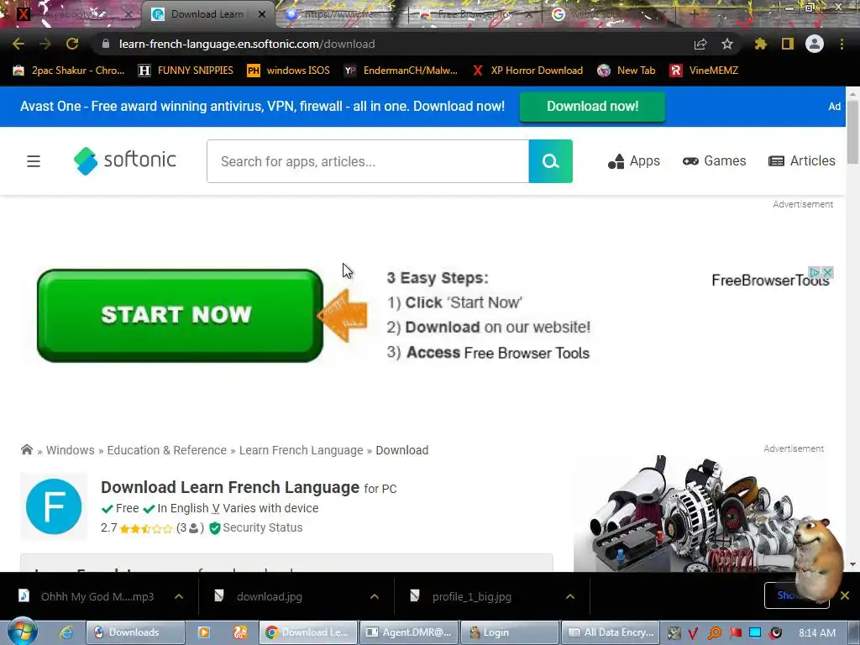This screenshot has width=860, height=645.
Task: Open profile_1_big.jpg from downloads bar
Action: click(472, 596)
